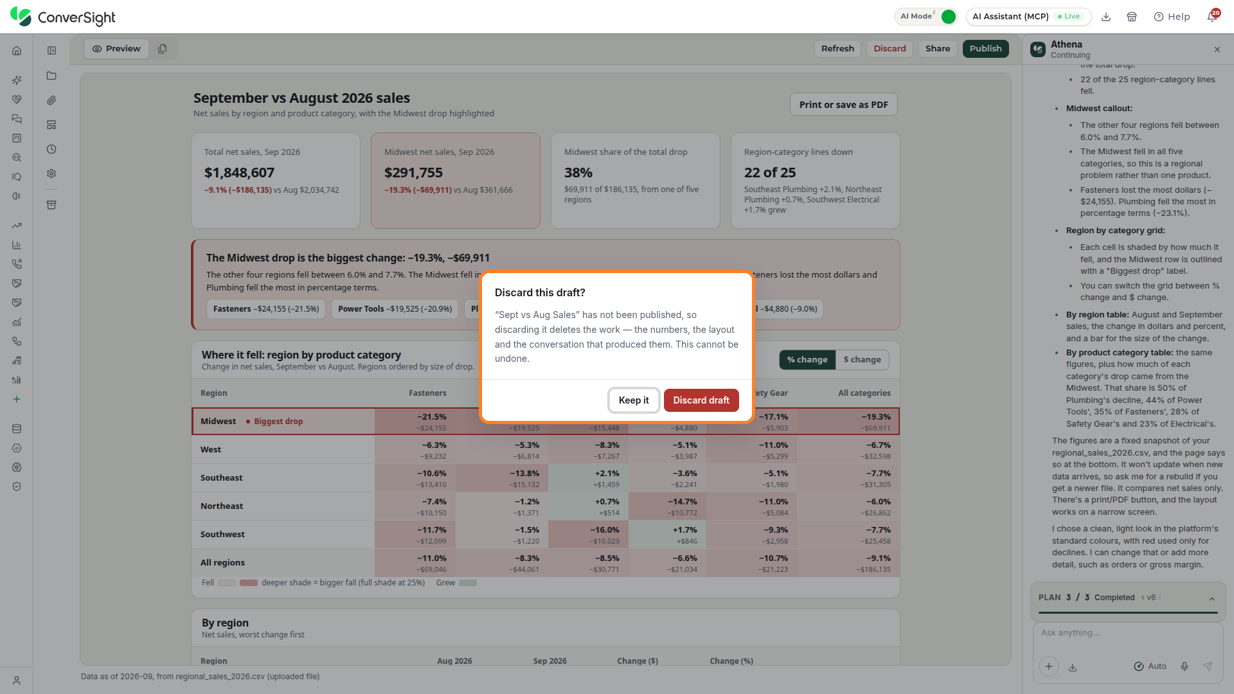Open attachments paperclip icon

51,100
